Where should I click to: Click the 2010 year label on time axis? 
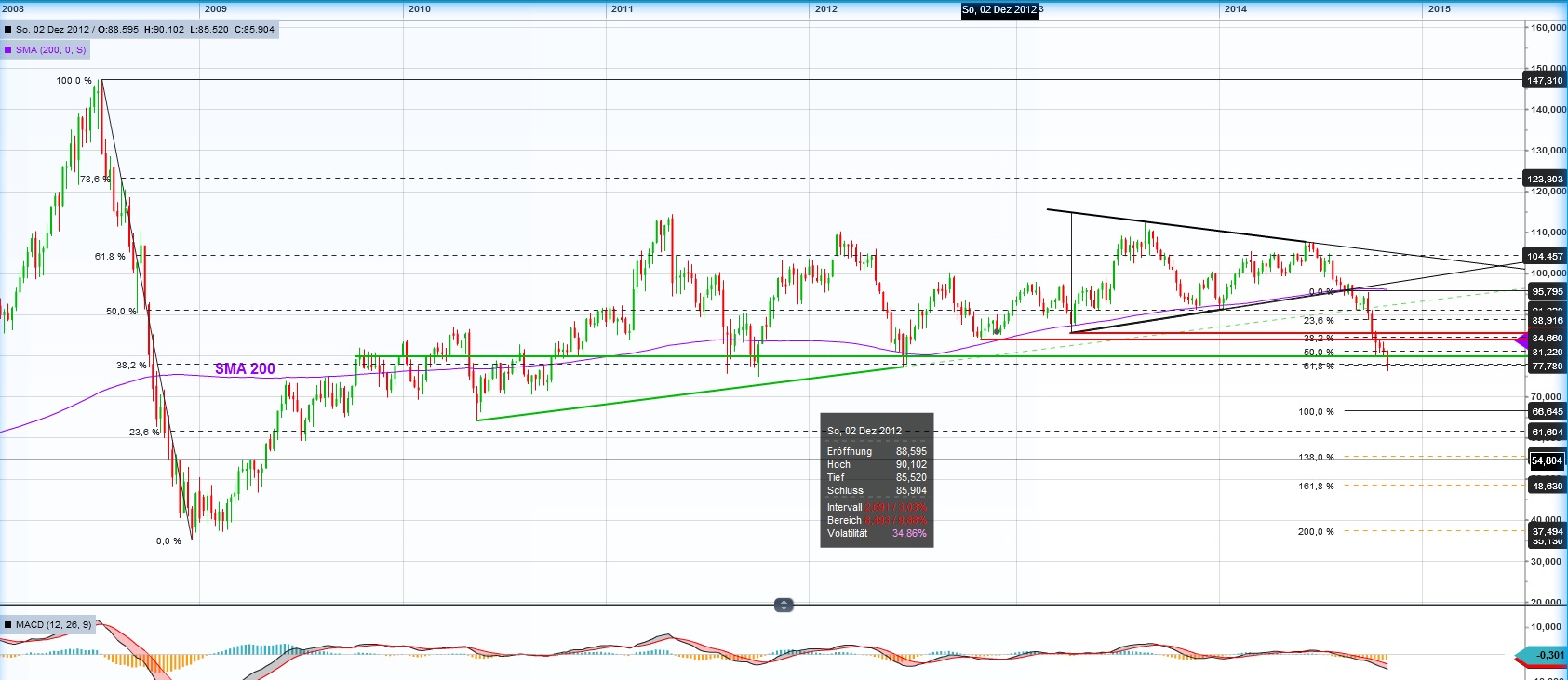(419, 8)
